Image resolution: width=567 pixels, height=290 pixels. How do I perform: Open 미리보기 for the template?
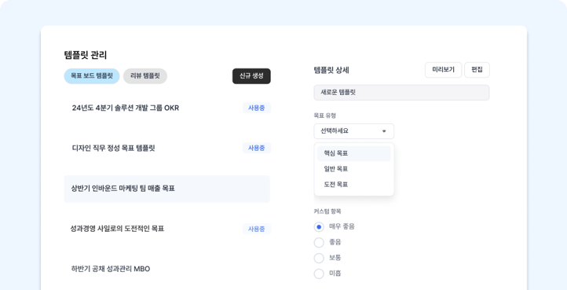(x=444, y=70)
